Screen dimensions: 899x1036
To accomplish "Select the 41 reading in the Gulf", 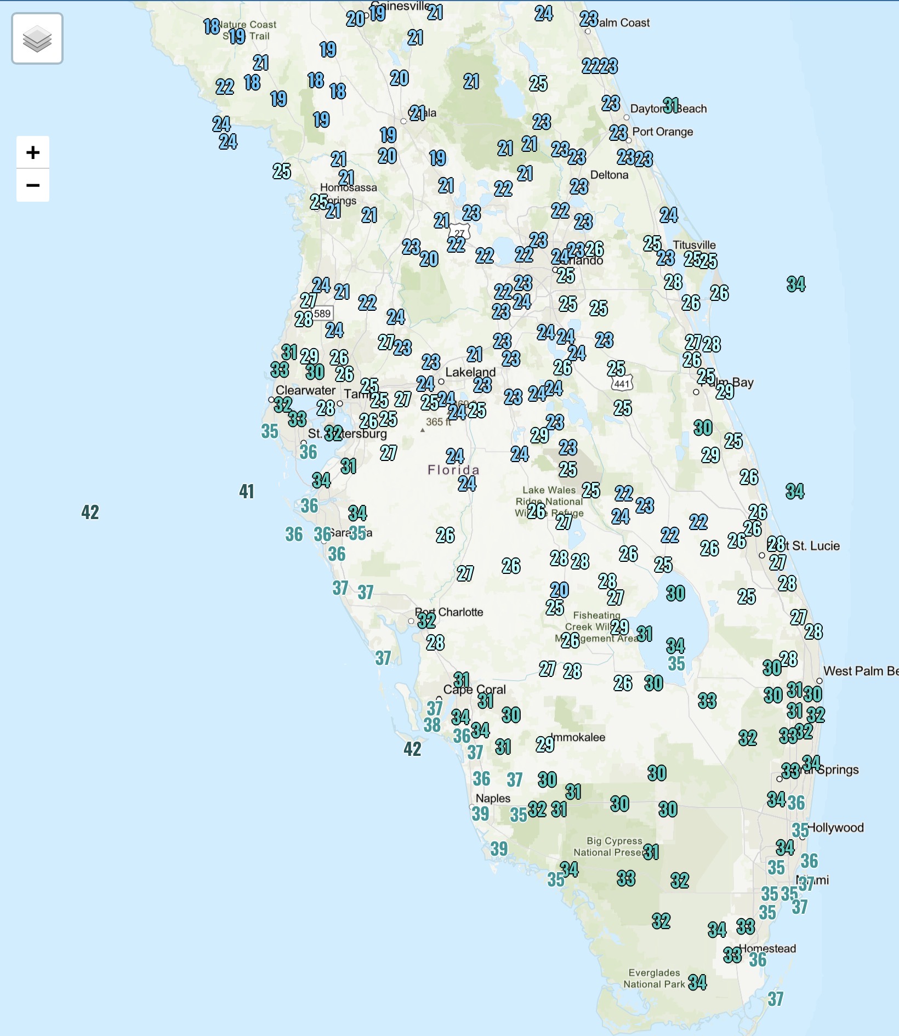I will tap(247, 492).
